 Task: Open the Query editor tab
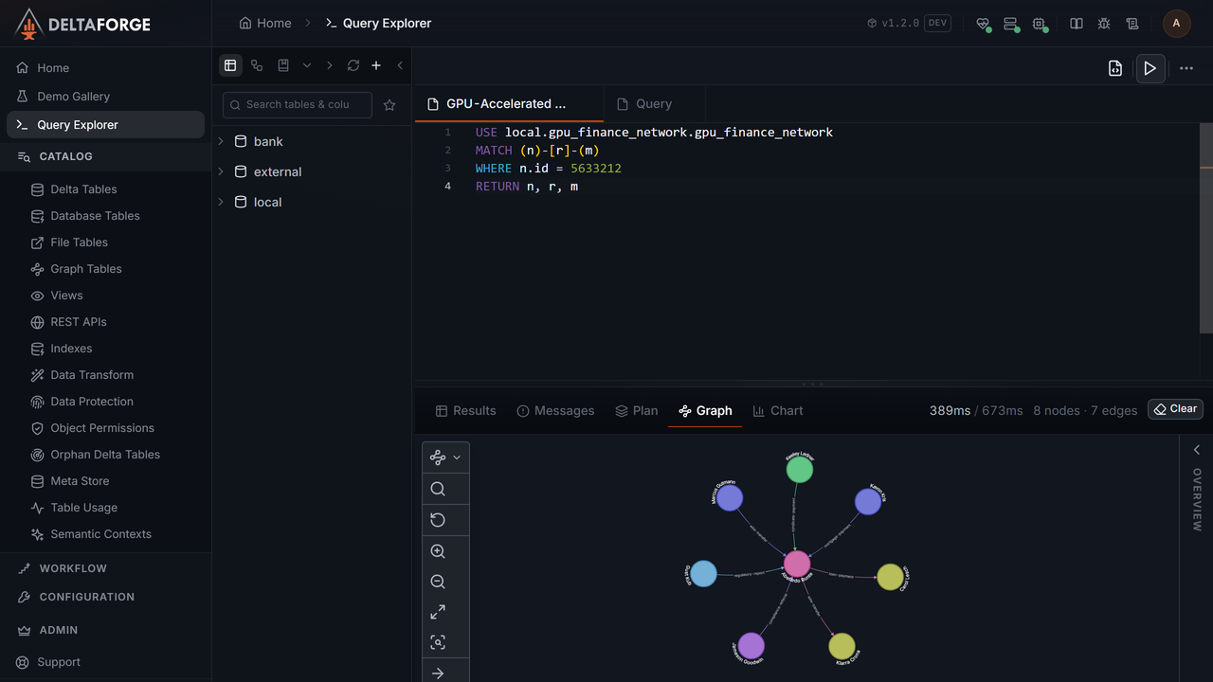(x=654, y=104)
